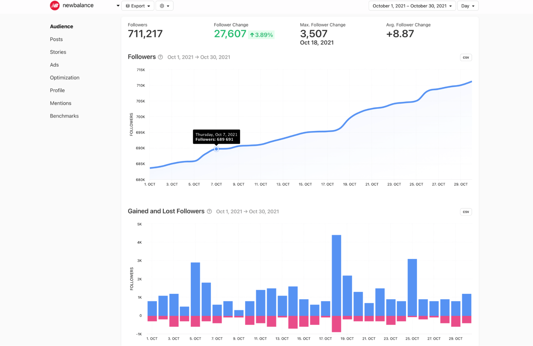The height and width of the screenshot is (346, 533).
Task: Open the date range selector for October 2021
Action: [412, 6]
